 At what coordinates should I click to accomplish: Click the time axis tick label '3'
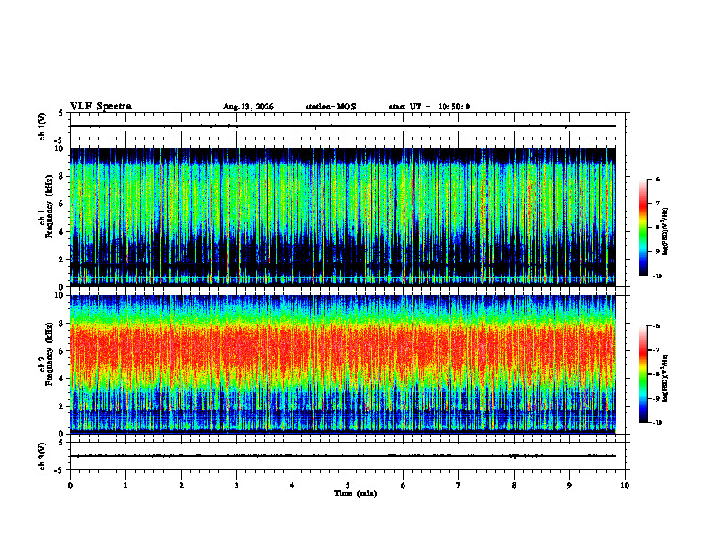point(236,485)
